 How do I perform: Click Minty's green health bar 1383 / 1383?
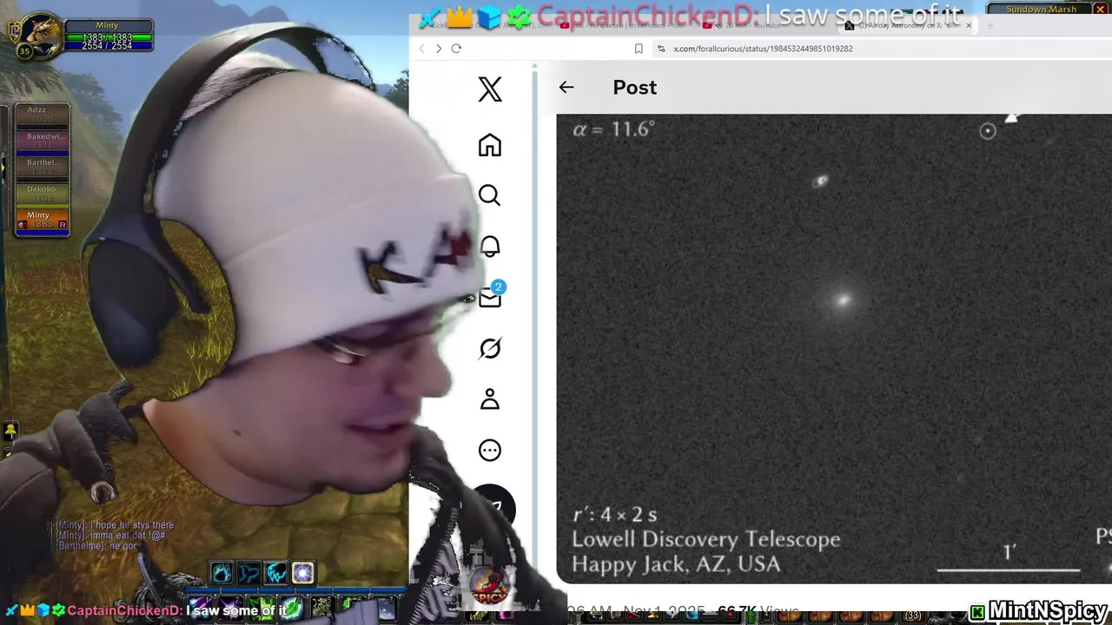pos(107,38)
